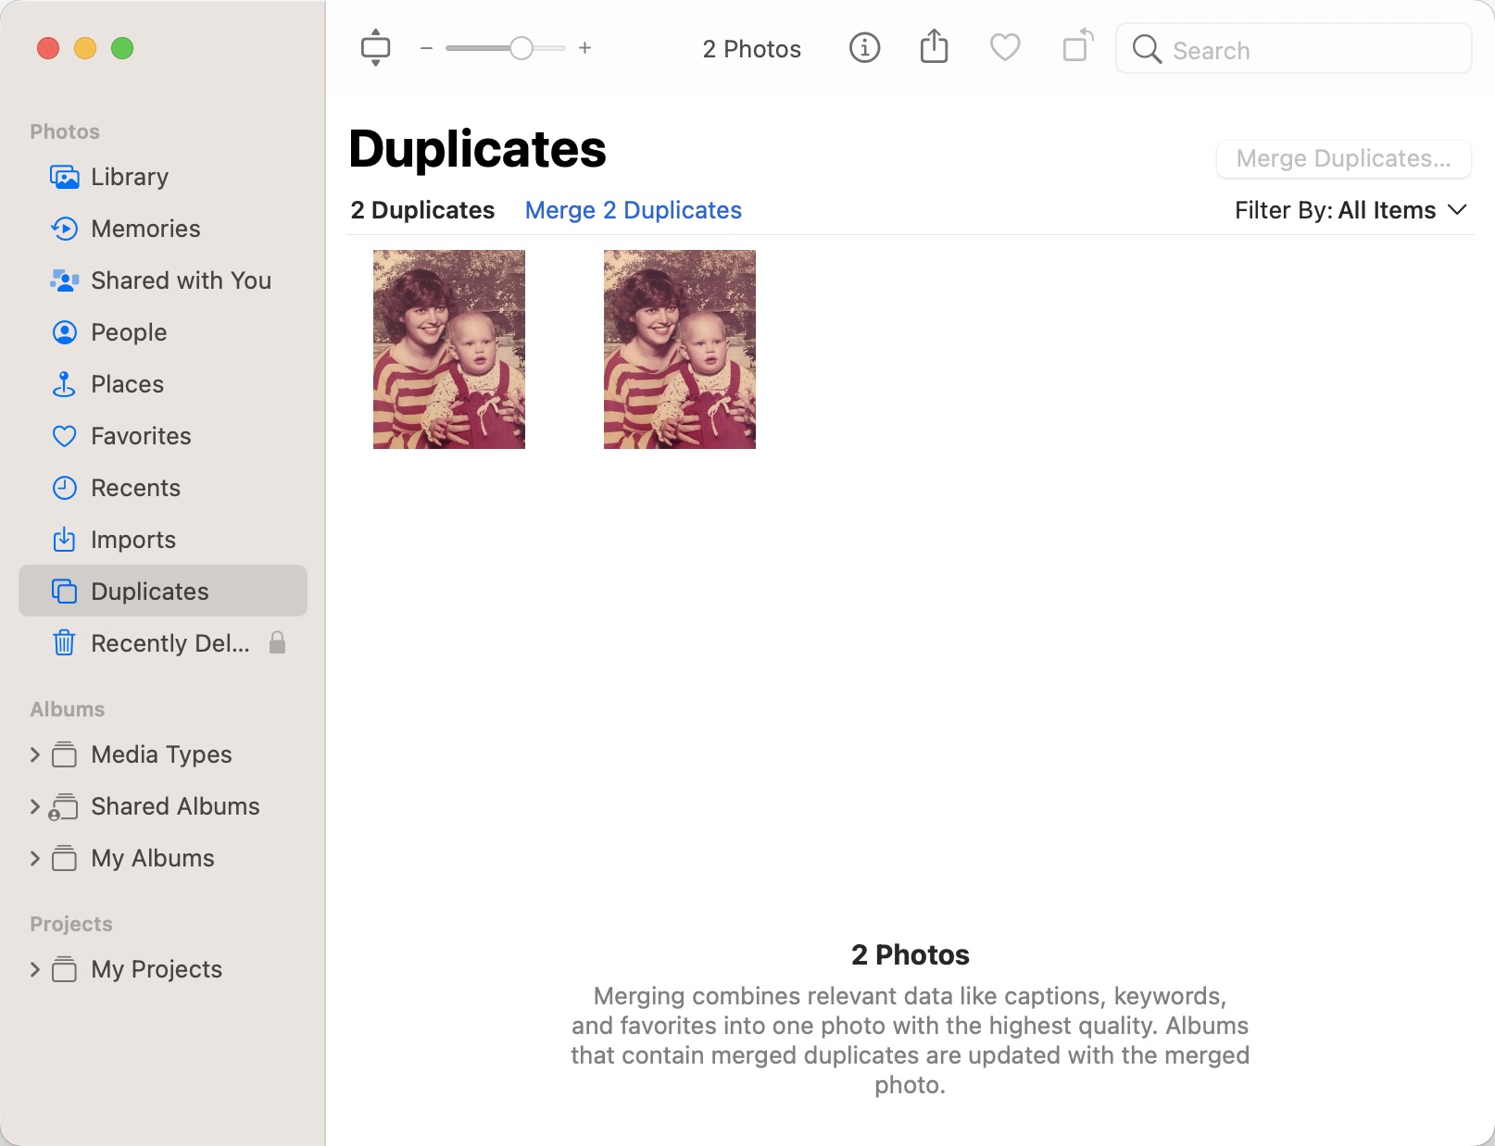Expand the Media Types album group

35,754
